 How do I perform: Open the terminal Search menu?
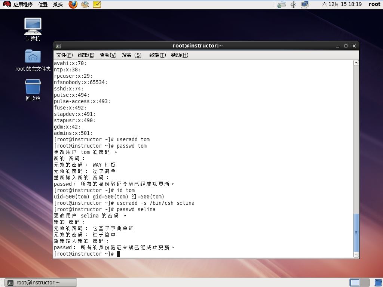pyautogui.click(x=132, y=55)
